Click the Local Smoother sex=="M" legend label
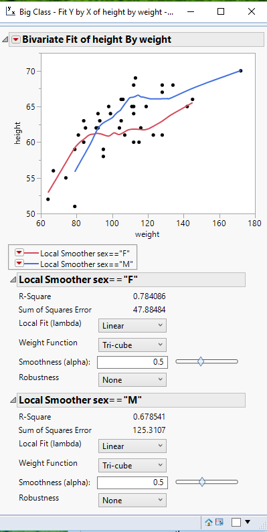The width and height of the screenshot is (267, 532). click(86, 264)
